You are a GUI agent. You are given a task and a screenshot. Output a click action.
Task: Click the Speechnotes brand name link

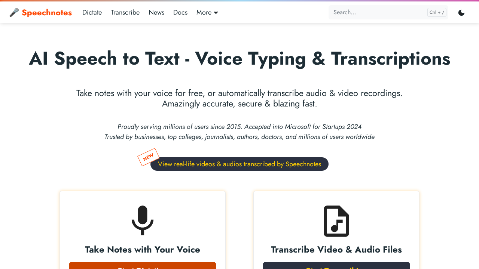click(46, 12)
